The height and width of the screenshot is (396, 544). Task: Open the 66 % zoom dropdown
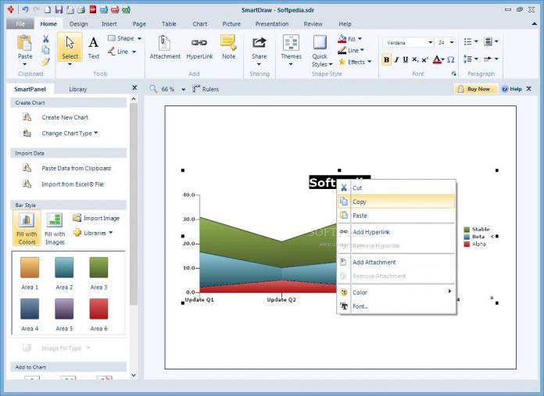tap(184, 90)
